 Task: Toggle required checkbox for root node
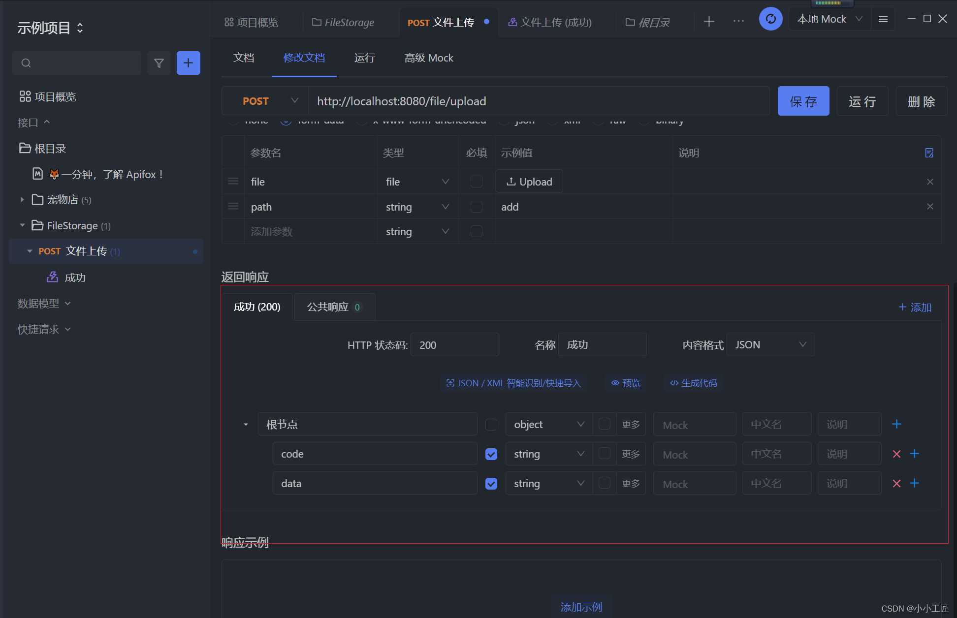tap(491, 425)
